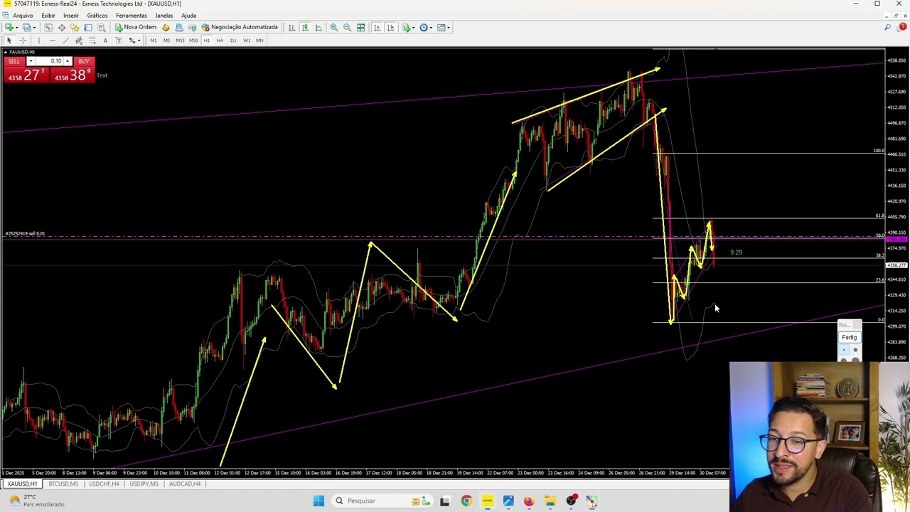This screenshot has height=512, width=910.
Task: Toggle Negociação Automatizada
Action: click(240, 27)
